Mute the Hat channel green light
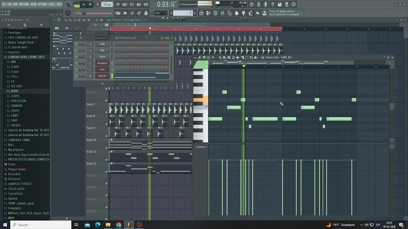 [76, 51]
